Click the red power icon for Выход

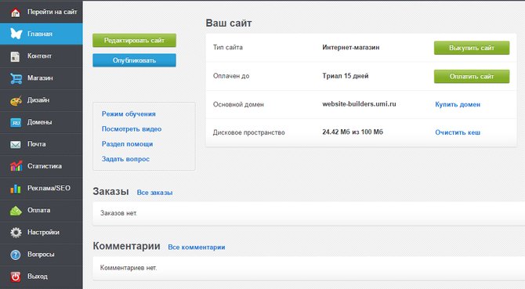pyautogui.click(x=16, y=276)
